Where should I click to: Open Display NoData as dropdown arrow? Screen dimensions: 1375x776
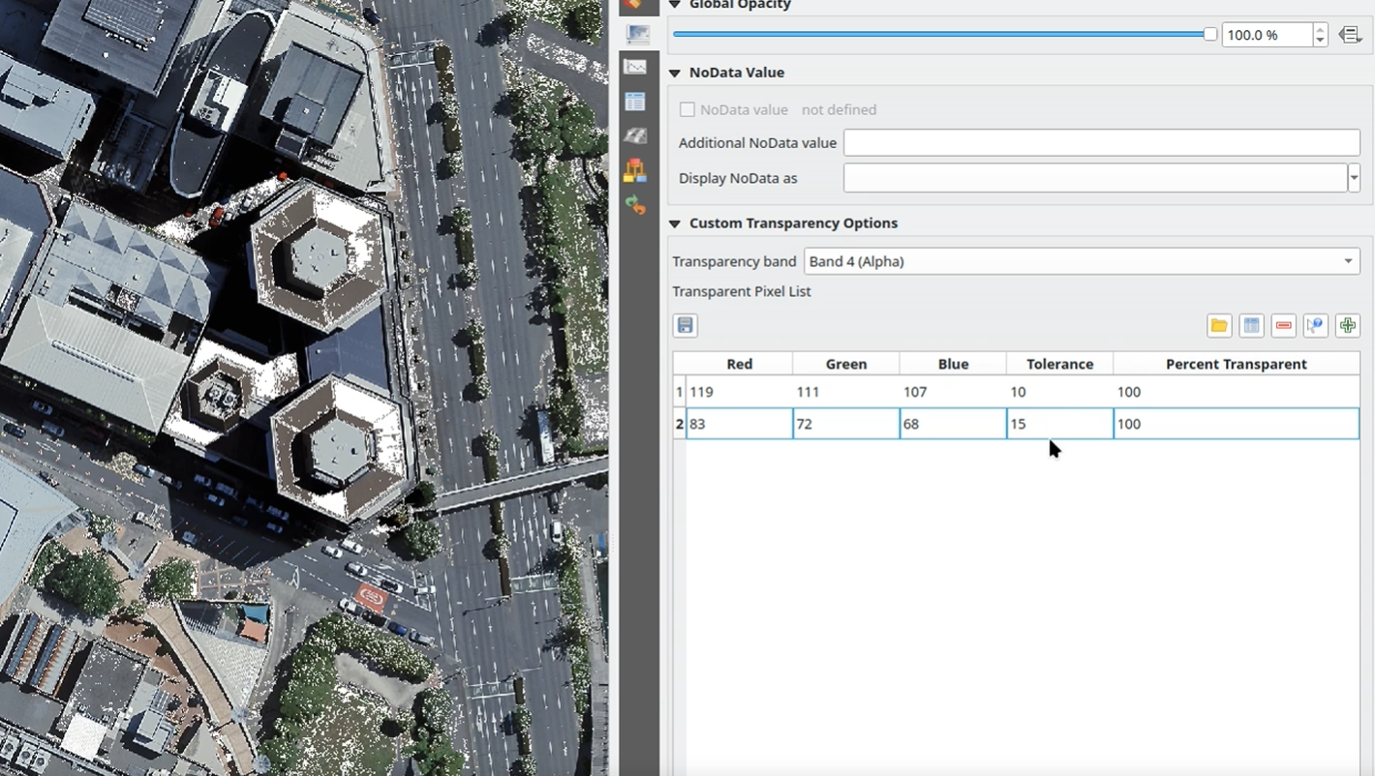(1354, 178)
